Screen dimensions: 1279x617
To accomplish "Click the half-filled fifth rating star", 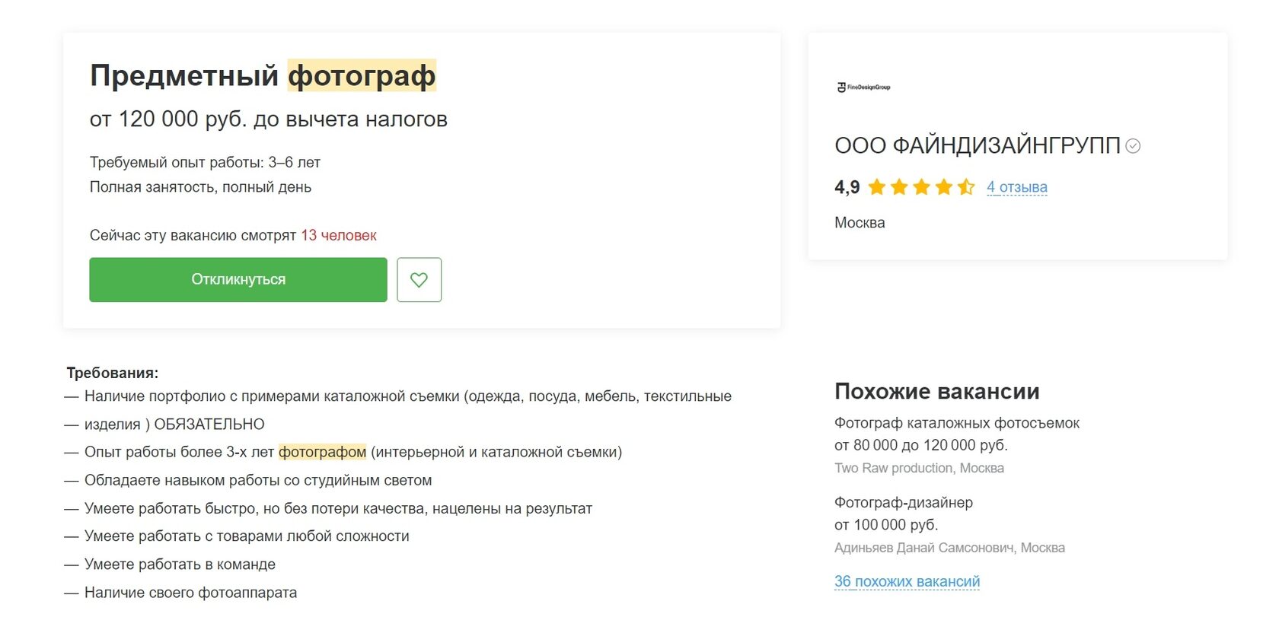I will tap(966, 187).
